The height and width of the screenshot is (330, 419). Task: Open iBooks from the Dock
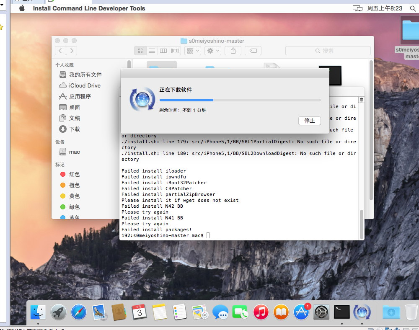click(x=281, y=312)
